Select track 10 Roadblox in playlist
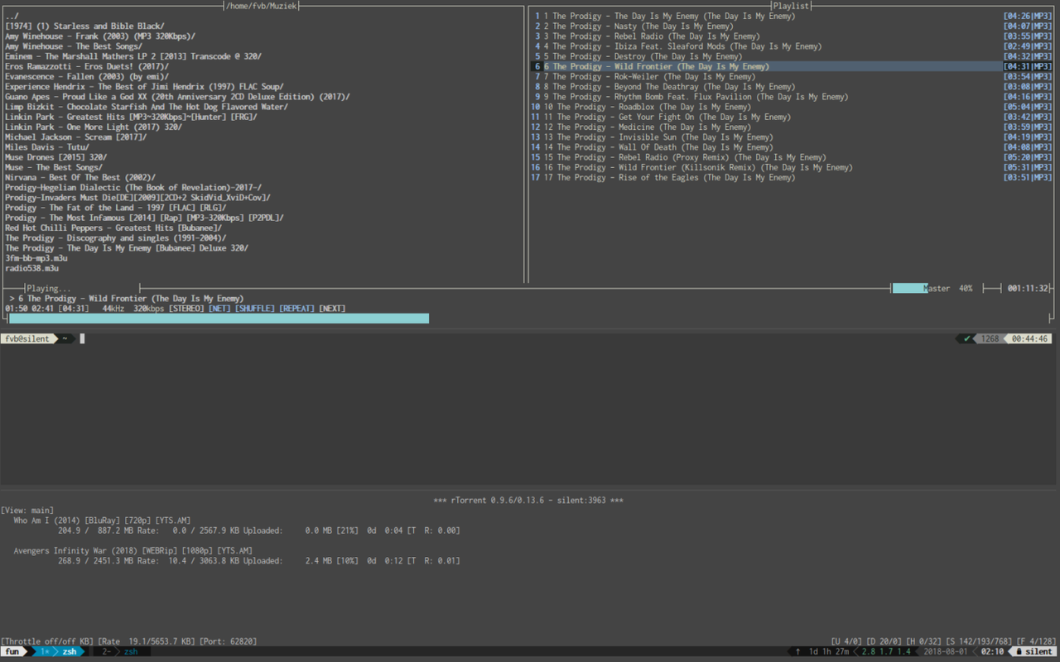Image resolution: width=1060 pixels, height=662 pixels. [792, 107]
